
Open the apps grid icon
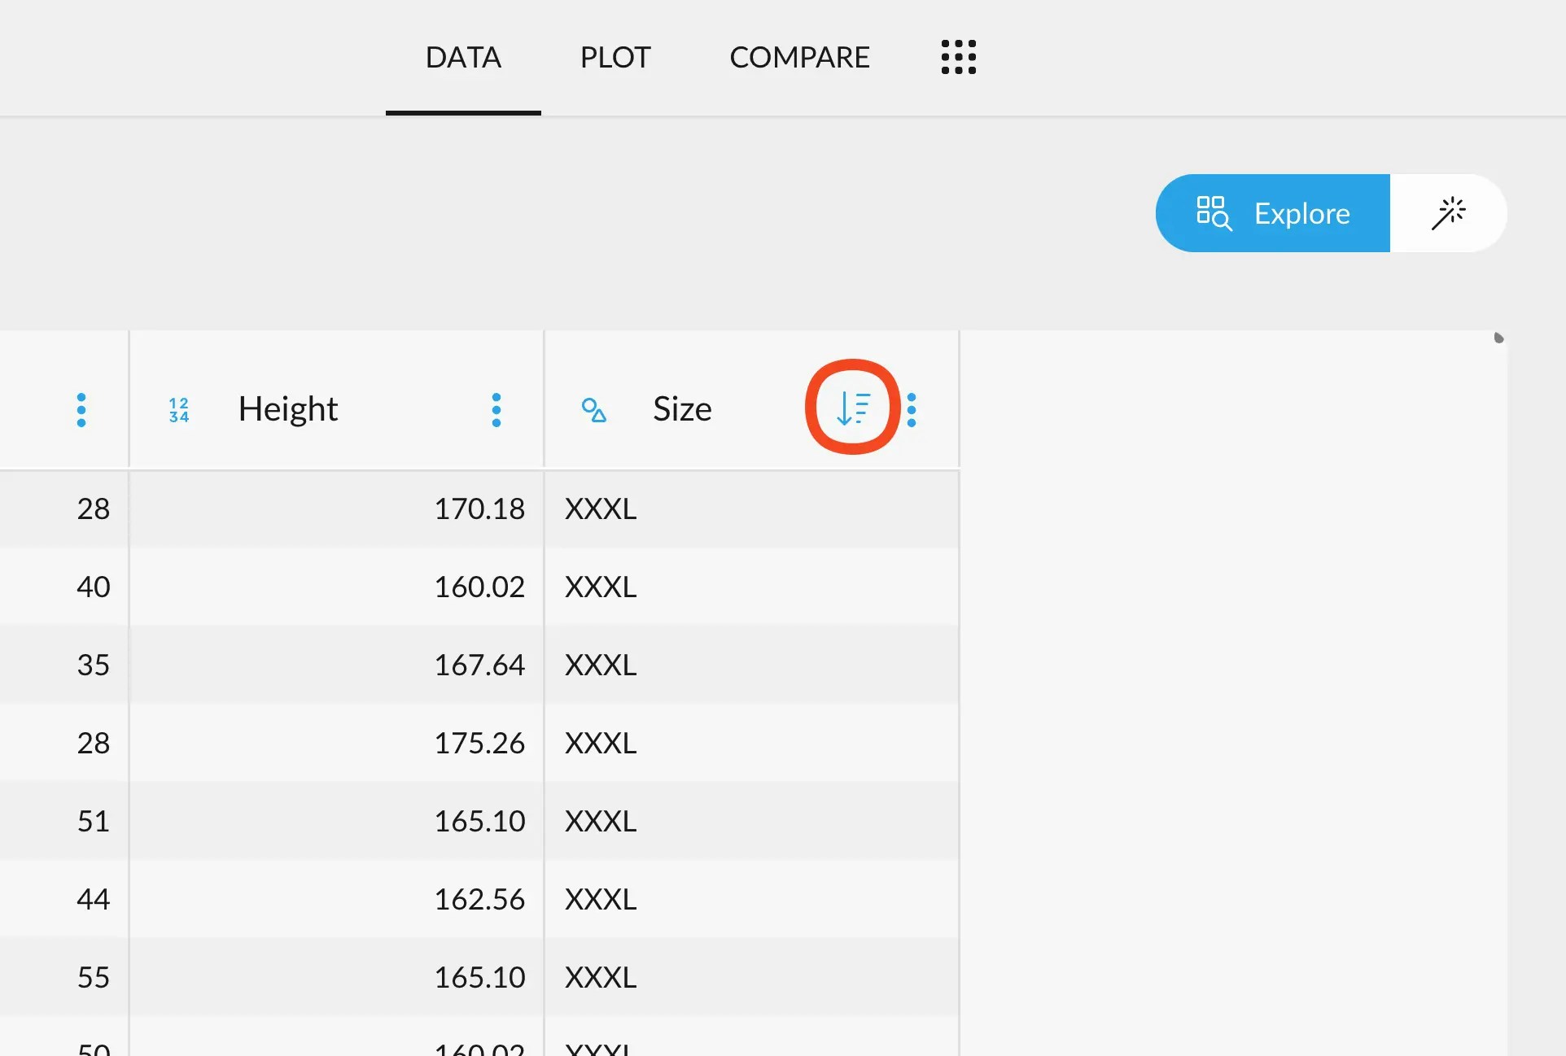[x=958, y=57]
